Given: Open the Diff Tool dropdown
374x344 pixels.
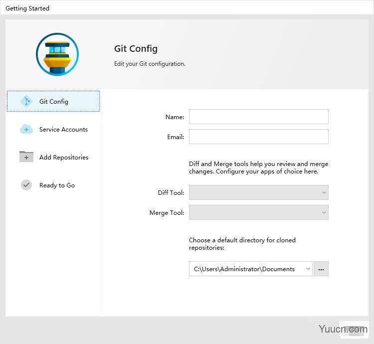Looking at the screenshot, I should tap(258, 192).
